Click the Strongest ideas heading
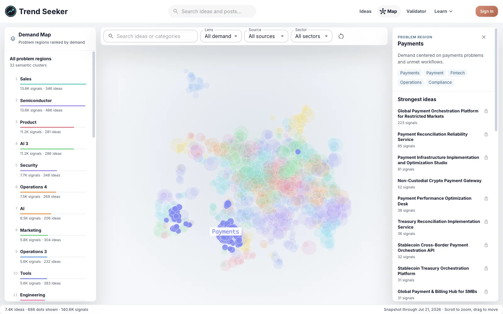 point(417,99)
